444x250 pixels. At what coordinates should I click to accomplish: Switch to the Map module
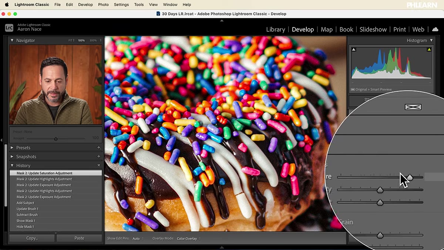click(327, 30)
